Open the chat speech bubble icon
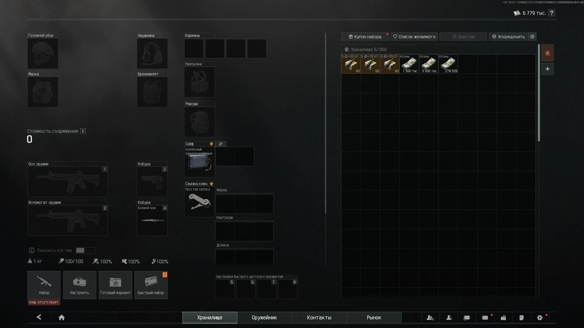The width and height of the screenshot is (584, 328). (467, 318)
